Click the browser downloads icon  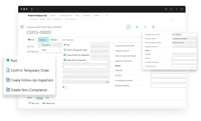point(166,9)
